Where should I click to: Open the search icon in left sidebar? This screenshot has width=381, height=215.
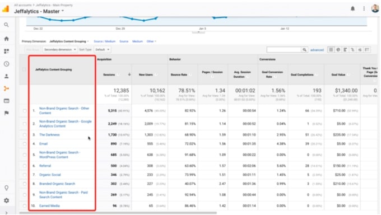tap(7, 25)
